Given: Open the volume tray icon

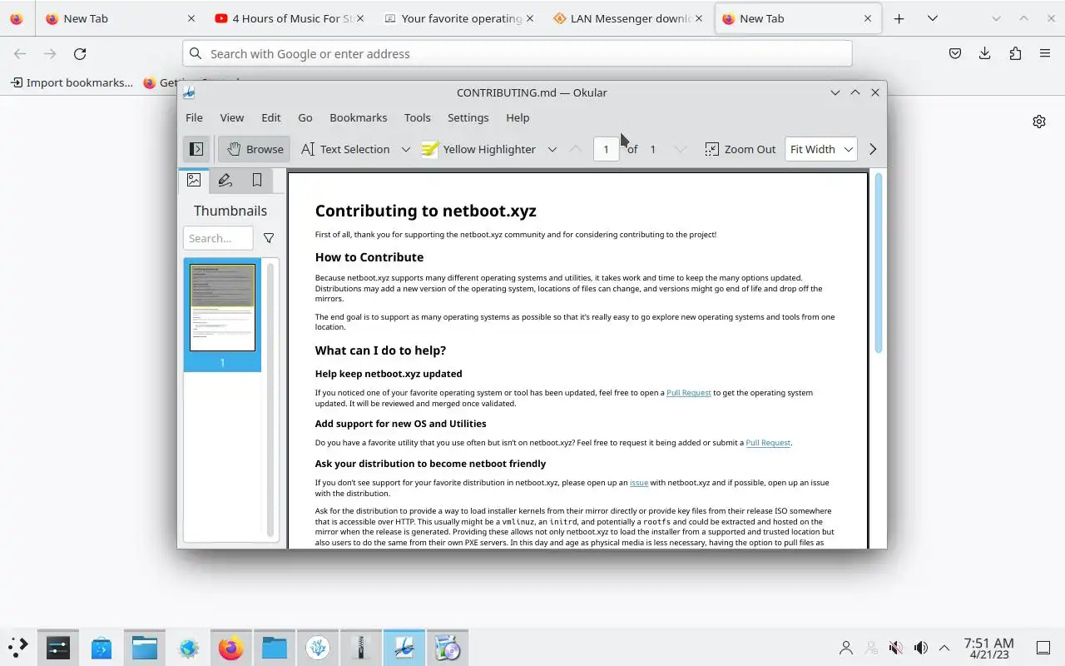Looking at the screenshot, I should (921, 648).
